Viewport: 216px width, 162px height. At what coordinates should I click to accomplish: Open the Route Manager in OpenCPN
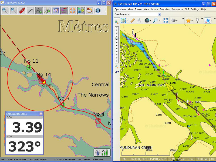coord(56,11)
